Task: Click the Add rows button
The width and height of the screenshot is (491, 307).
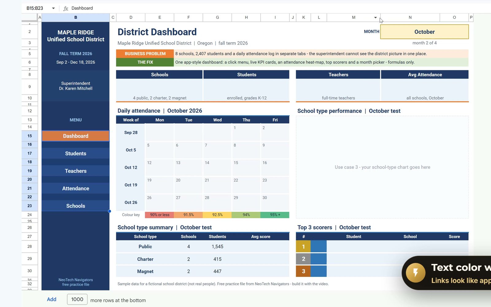Action: pyautogui.click(x=52, y=299)
